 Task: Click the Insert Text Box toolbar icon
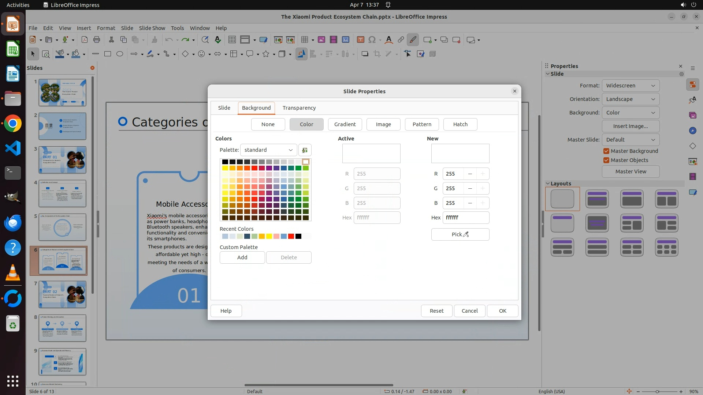click(360, 40)
